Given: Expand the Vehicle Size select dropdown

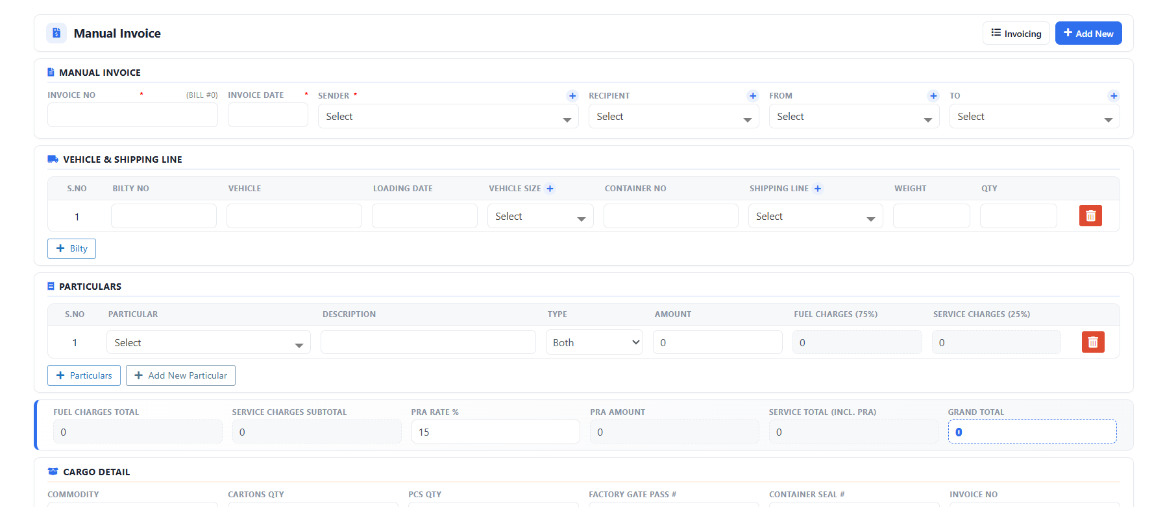Looking at the screenshot, I should (x=540, y=217).
